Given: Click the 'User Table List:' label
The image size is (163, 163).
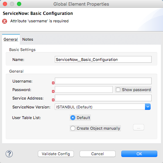Looking at the screenshot, I should coord(27,118).
